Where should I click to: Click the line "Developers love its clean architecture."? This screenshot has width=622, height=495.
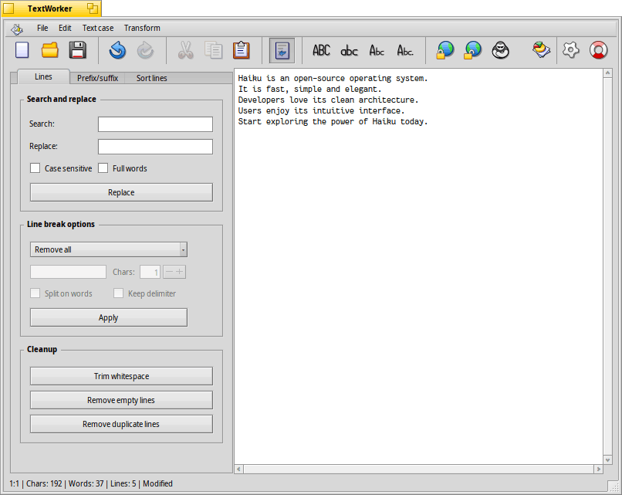click(328, 100)
